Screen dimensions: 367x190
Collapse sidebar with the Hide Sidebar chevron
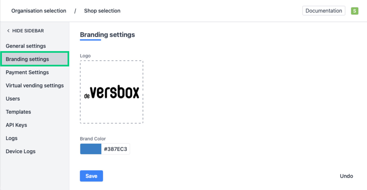point(9,31)
